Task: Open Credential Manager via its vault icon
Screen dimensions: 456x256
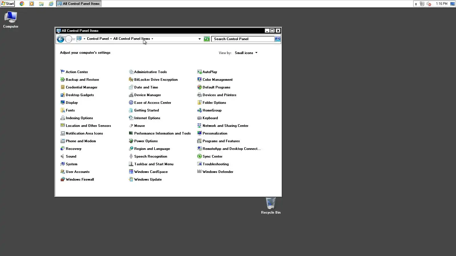Action: 63,87
